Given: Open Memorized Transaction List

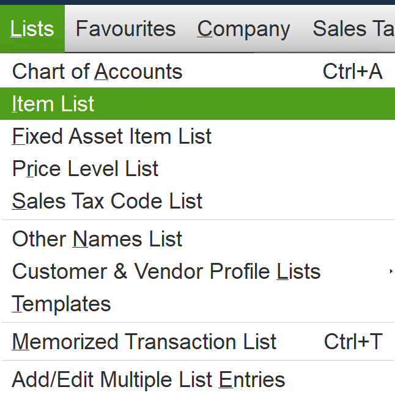Looking at the screenshot, I should (x=197, y=342).
